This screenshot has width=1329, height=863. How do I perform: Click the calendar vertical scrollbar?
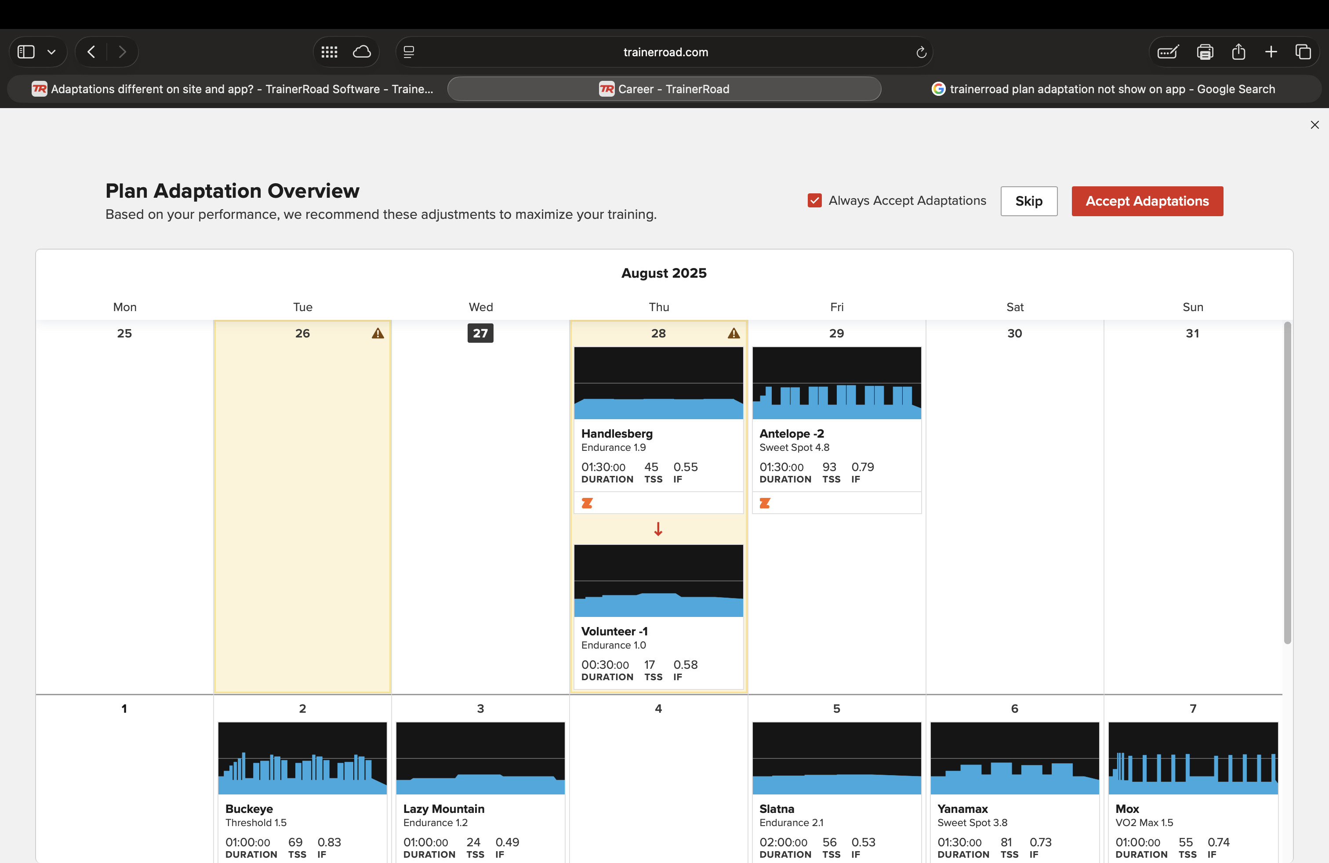click(x=1287, y=483)
